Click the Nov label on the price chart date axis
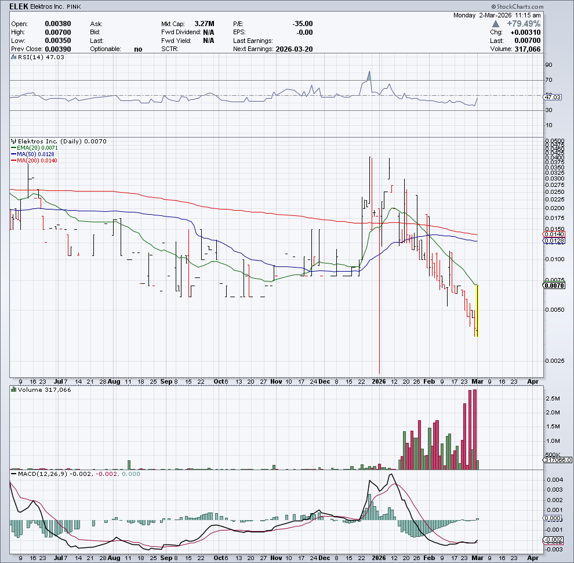Screen dimensions: 574x563 coord(276,381)
